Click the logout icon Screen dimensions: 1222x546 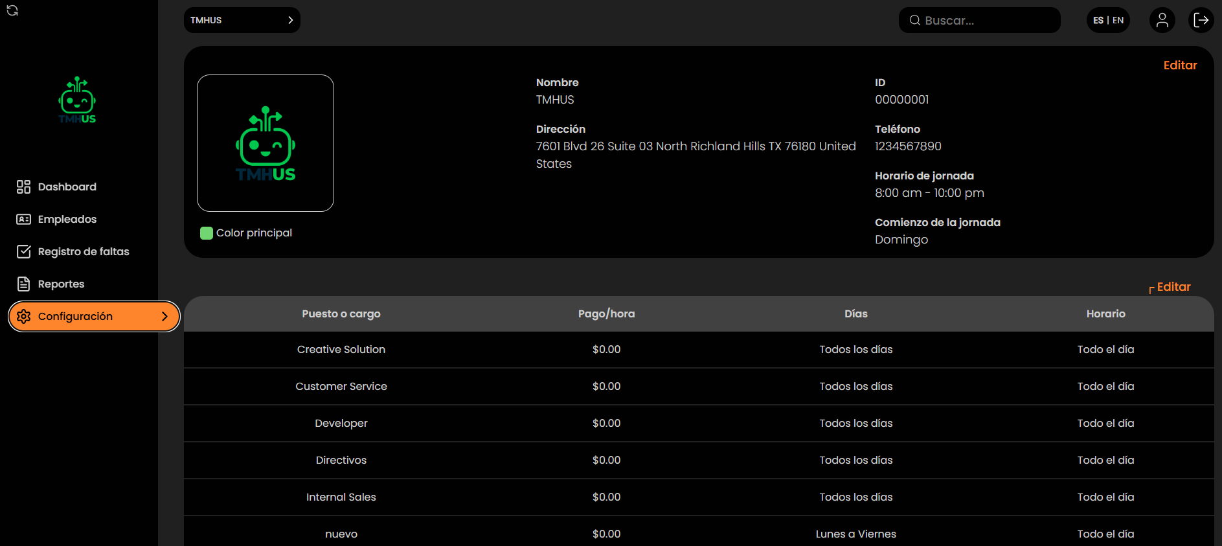pyautogui.click(x=1201, y=20)
